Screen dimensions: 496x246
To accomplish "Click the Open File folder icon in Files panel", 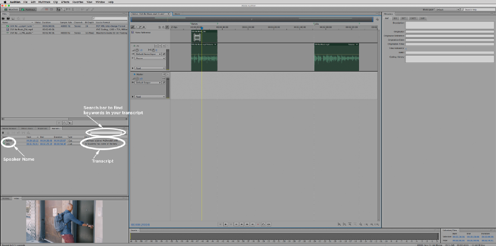I will [x=3, y=19].
